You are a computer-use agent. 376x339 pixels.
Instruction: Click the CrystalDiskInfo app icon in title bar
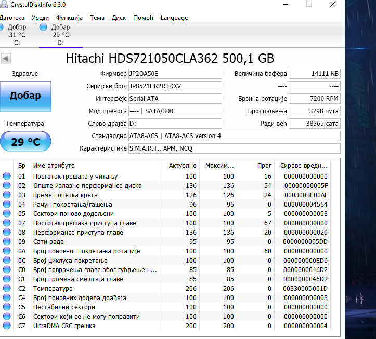pyautogui.click(x=3, y=5)
